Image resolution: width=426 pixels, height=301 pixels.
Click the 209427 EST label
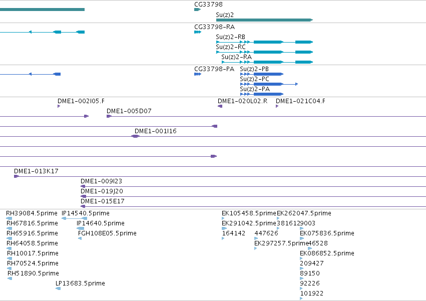(x=312, y=264)
